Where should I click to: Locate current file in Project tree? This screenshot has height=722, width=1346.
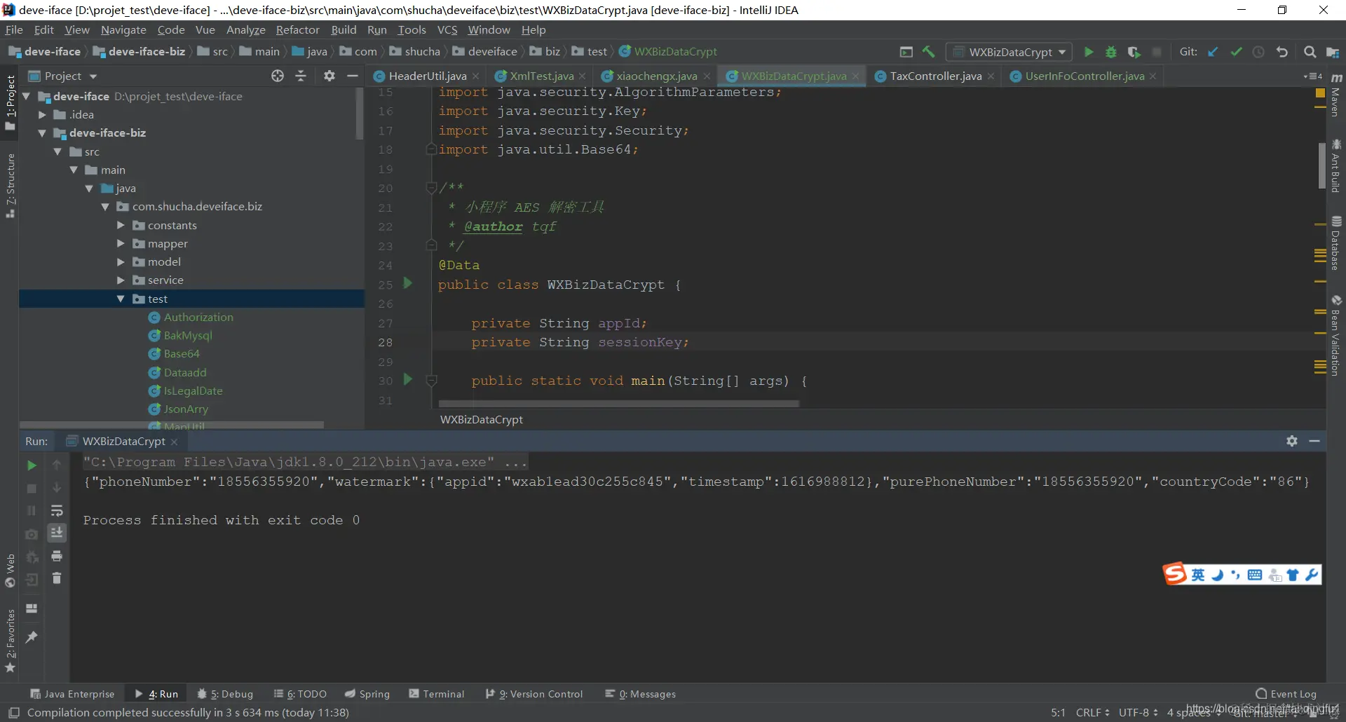tap(278, 76)
